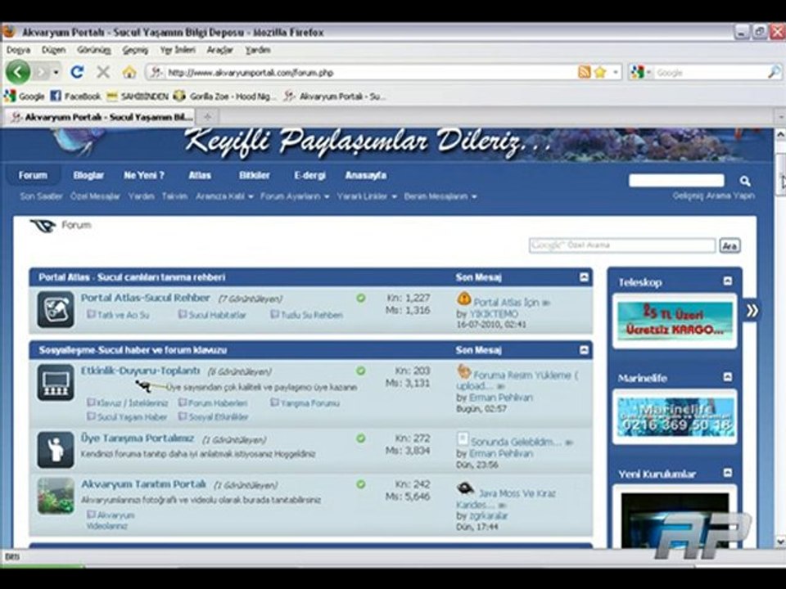Click the forum search magnifier icon

click(745, 181)
